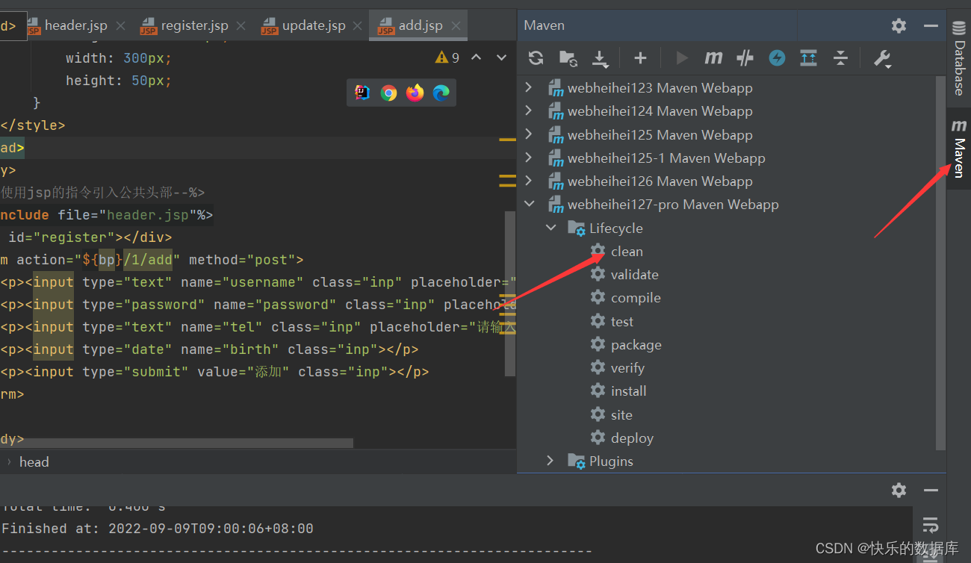This screenshot has height=563, width=971.
Task: Close the update.jsp tab
Action: coord(358,25)
